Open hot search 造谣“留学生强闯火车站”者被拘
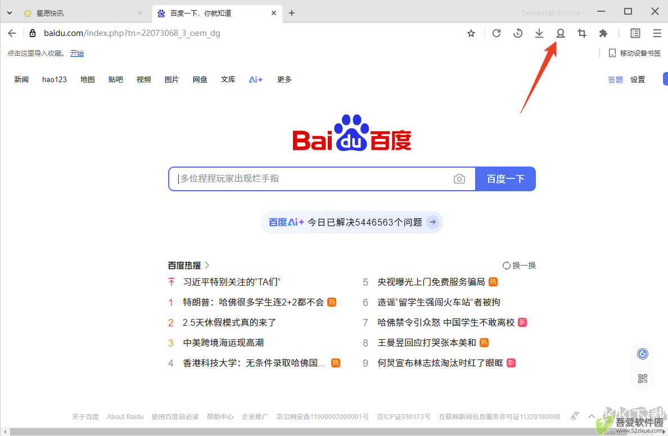The height and width of the screenshot is (436, 668). tap(439, 302)
